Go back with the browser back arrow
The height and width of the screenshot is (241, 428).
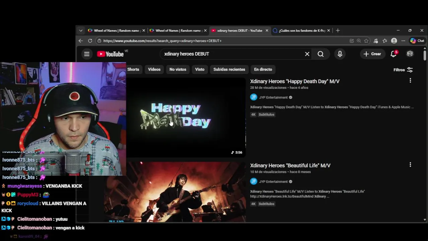(x=81, y=41)
